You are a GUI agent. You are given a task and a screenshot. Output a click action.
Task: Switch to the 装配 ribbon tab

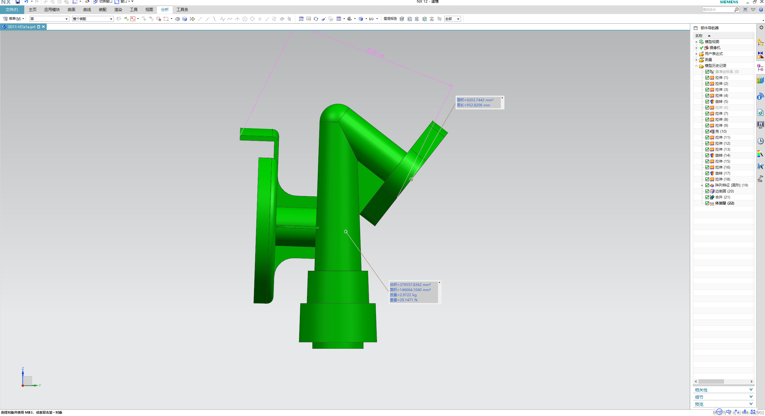(103, 10)
